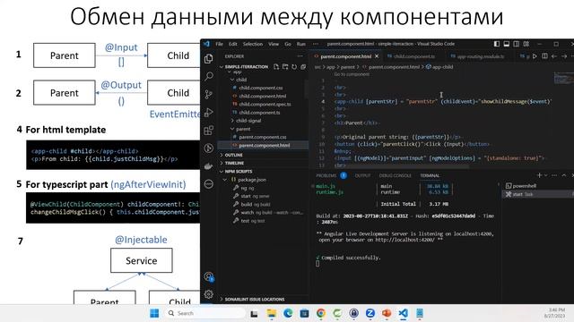Screen dimensions: 574x322
Task: Split the editor to the right
Action: (544, 56)
